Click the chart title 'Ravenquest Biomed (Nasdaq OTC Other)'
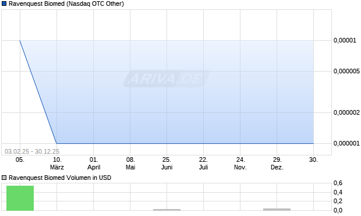Viewport: 361px width, 216px height. [66, 4]
